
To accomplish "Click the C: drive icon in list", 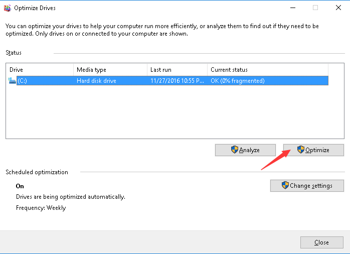I will 12,81.
